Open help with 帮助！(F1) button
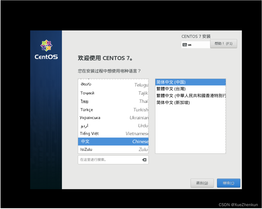The height and width of the screenshot is (209, 262). [x=224, y=44]
